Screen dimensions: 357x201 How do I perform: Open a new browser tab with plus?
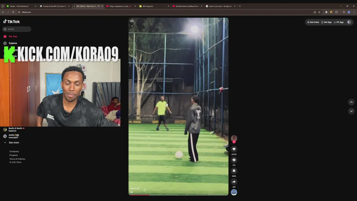point(240,6)
